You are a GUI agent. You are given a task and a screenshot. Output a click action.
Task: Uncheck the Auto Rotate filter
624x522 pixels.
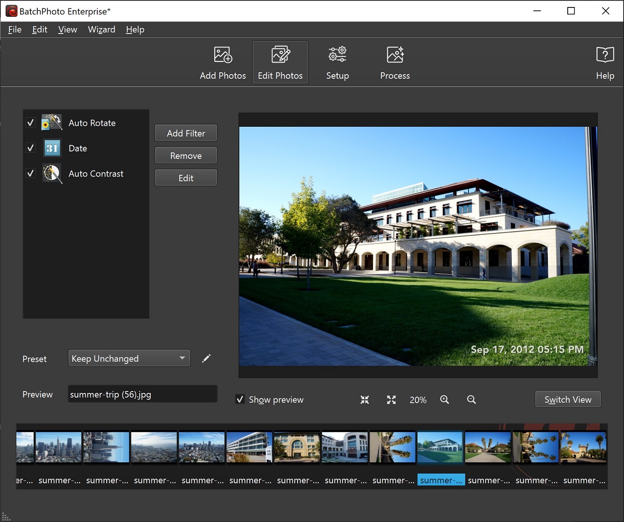pyautogui.click(x=30, y=122)
